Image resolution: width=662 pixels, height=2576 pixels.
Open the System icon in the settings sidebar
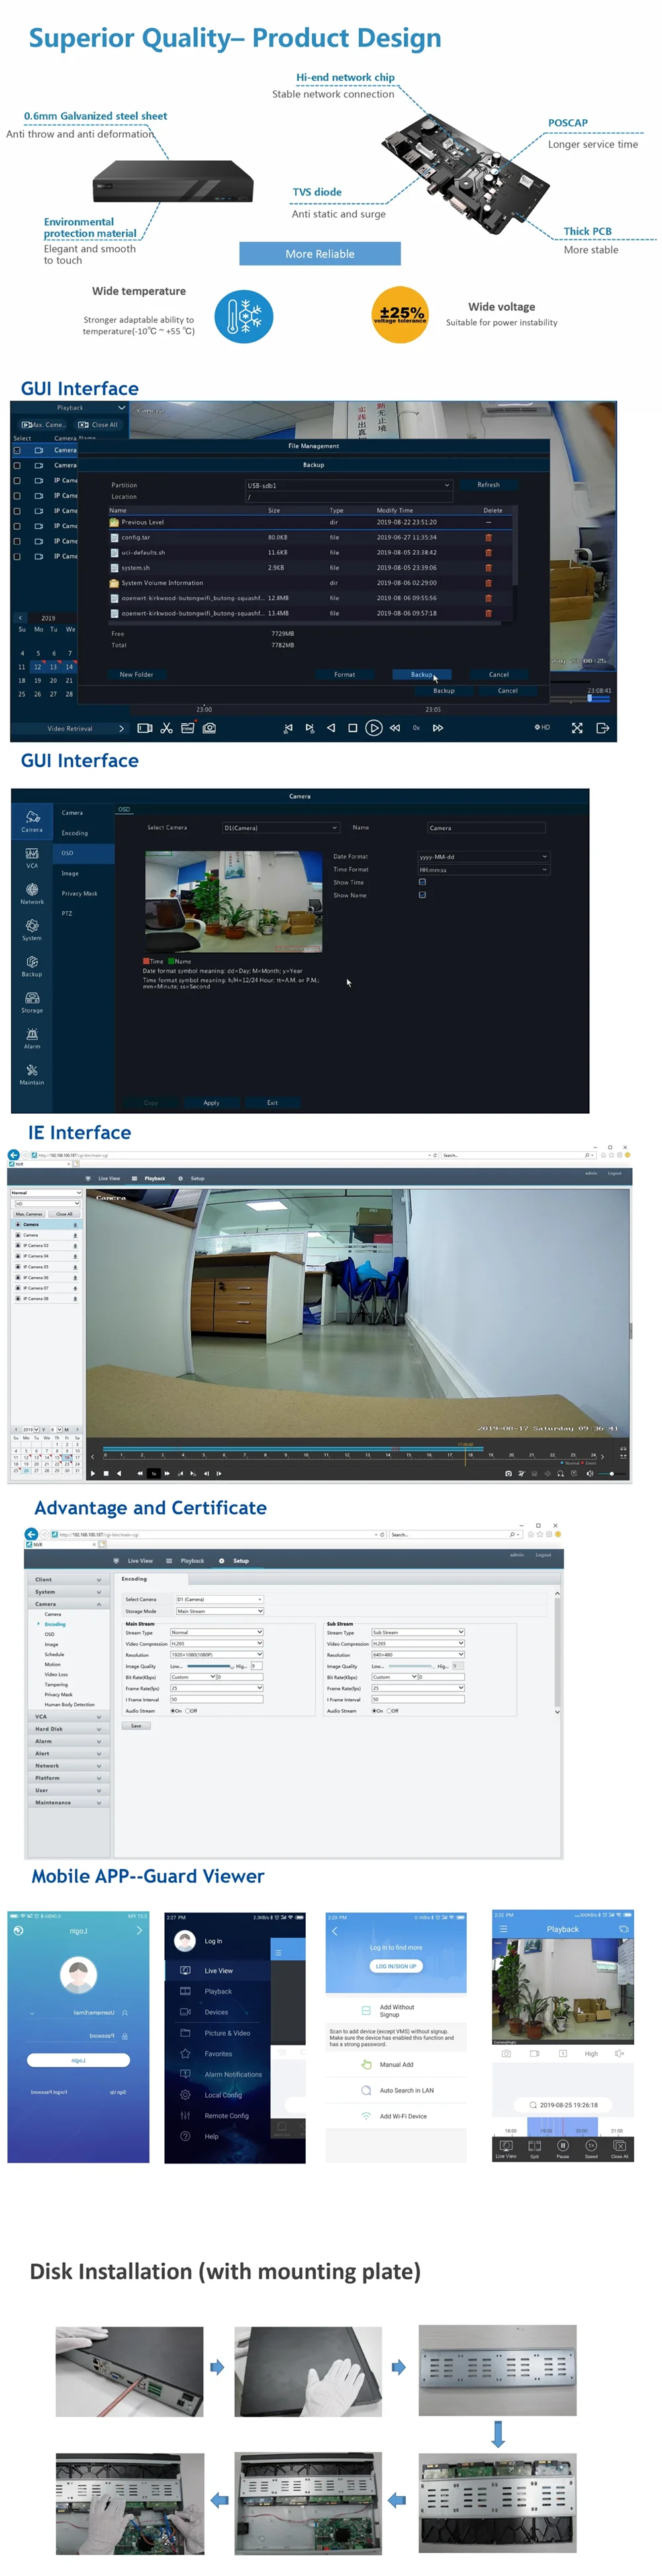point(32,925)
